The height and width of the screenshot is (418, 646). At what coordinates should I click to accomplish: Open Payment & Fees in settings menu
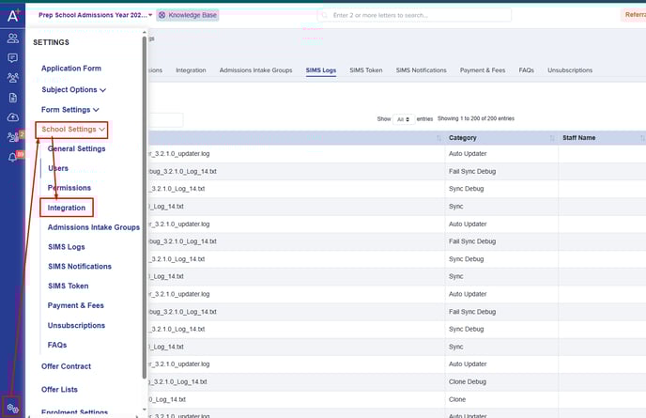pos(76,306)
